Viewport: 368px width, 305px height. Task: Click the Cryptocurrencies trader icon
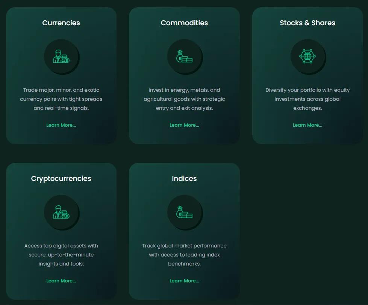pyautogui.click(x=61, y=212)
